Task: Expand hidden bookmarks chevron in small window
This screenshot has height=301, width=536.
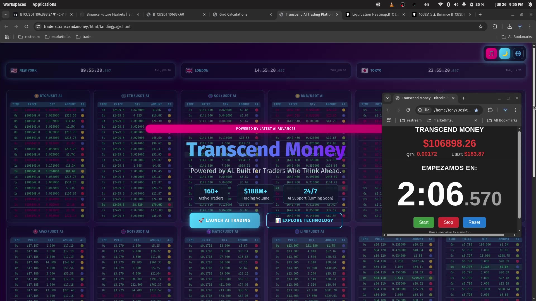Action: coord(476,120)
